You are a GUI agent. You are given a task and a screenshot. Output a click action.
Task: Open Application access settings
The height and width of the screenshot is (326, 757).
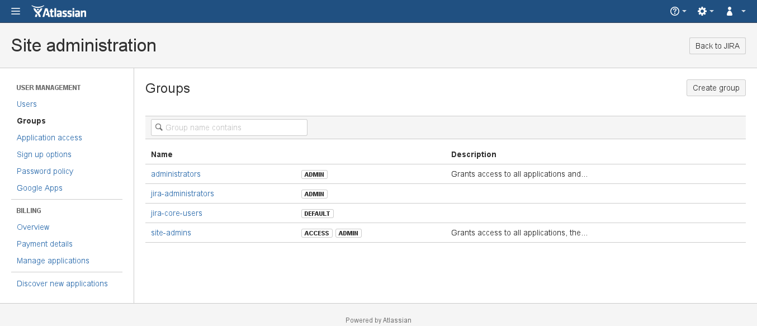click(x=49, y=138)
